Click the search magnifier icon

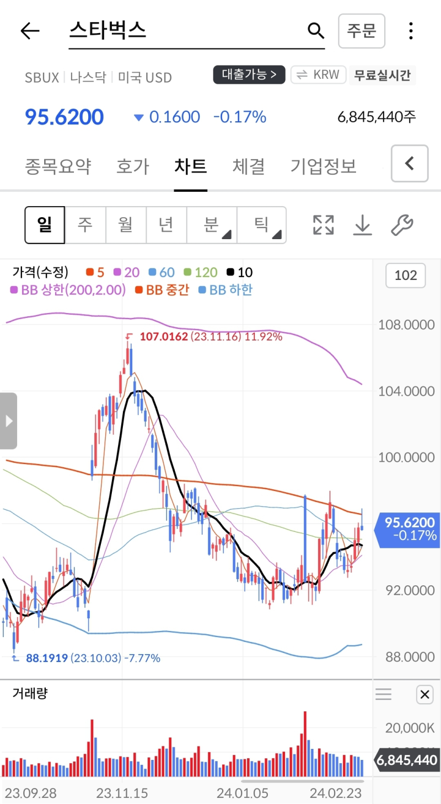315,31
